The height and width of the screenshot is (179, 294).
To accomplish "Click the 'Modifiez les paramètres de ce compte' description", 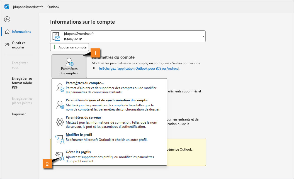I will click(x=146, y=63).
